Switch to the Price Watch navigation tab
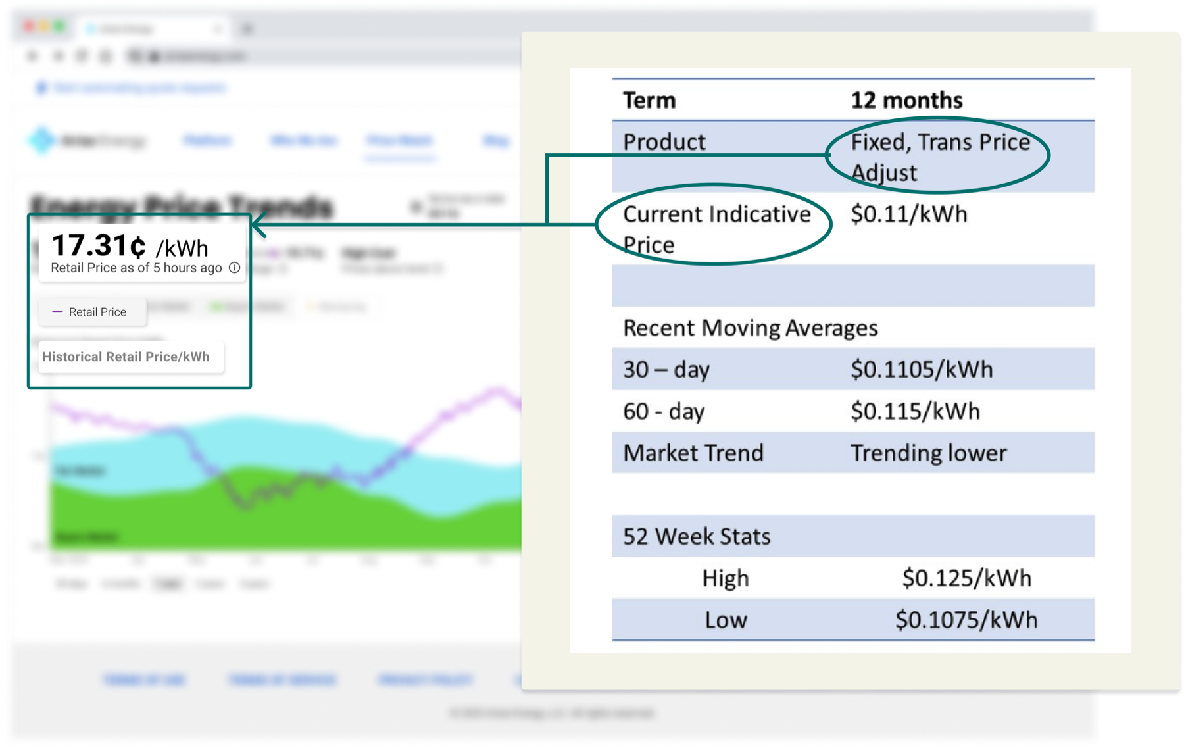This screenshot has height=748, width=1184. point(399,140)
